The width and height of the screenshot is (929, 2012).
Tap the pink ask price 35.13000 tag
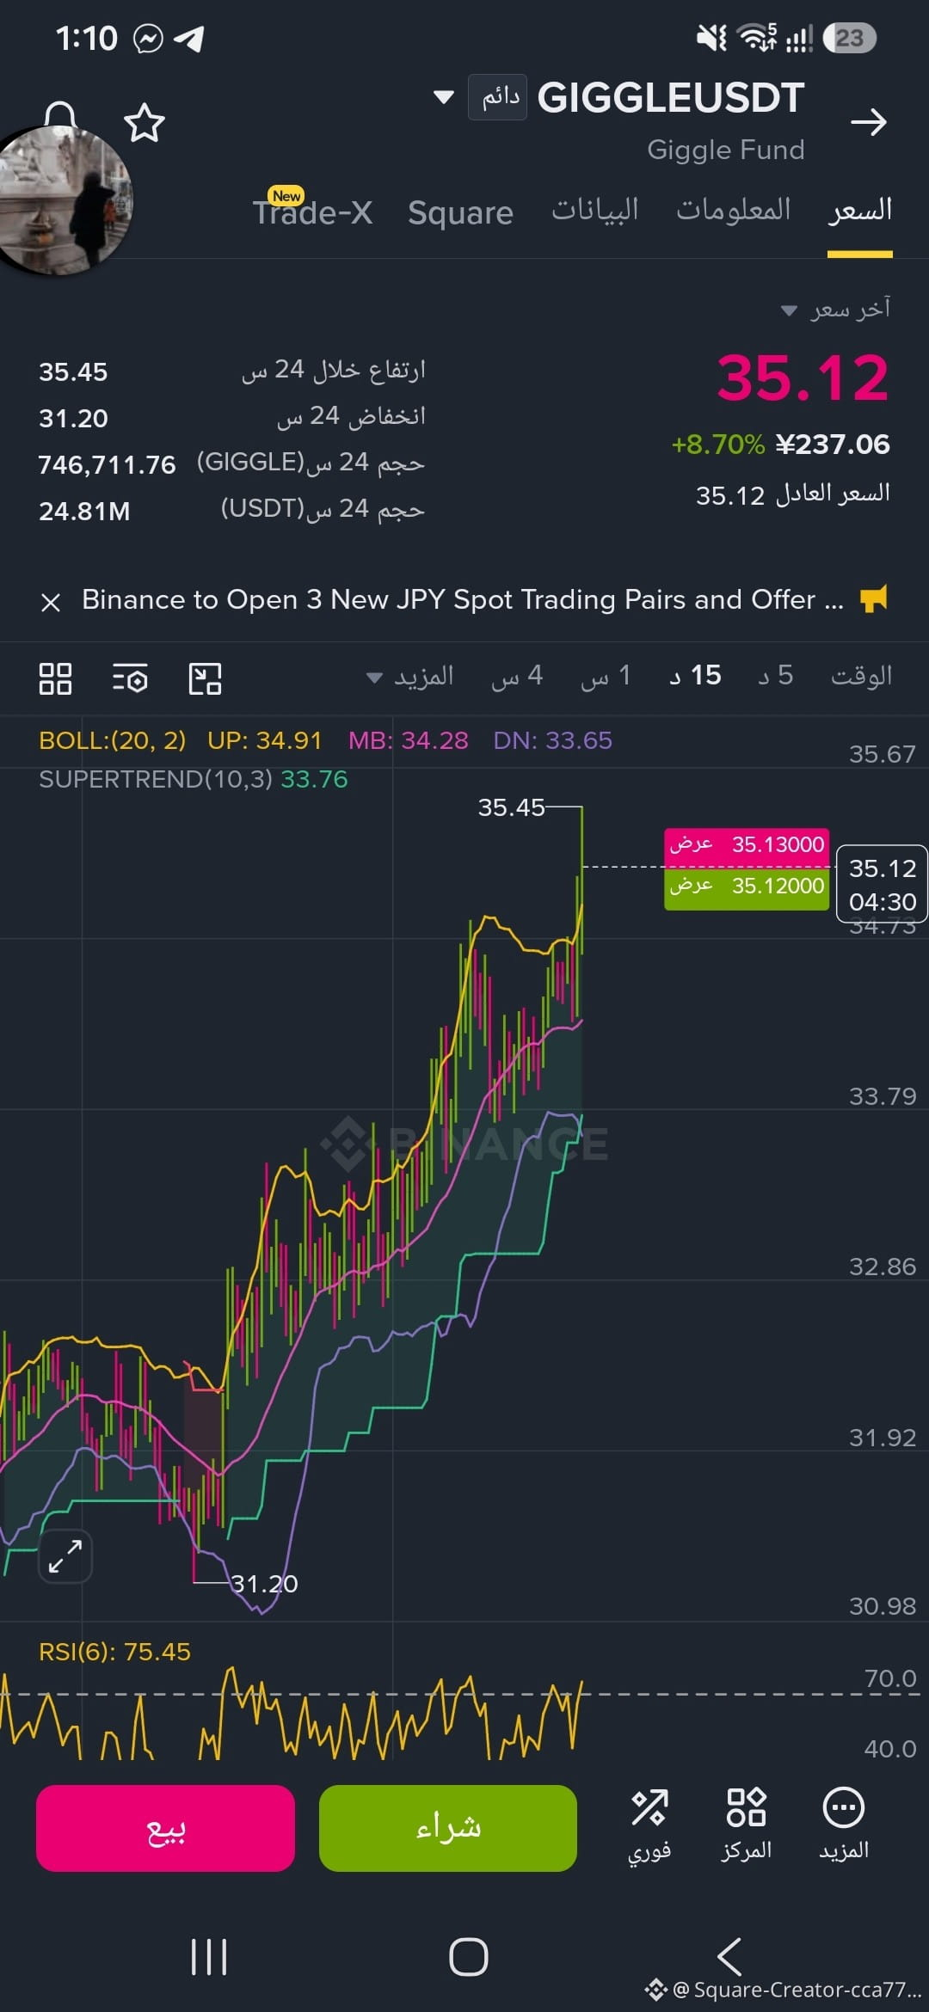pos(747,844)
